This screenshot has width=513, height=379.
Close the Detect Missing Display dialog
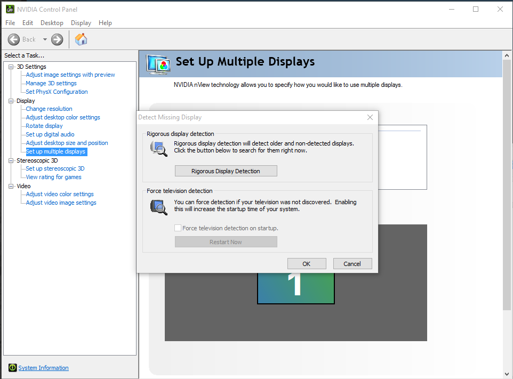[370, 117]
